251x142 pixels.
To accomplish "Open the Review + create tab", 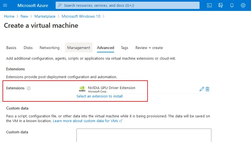I will 149,48.
